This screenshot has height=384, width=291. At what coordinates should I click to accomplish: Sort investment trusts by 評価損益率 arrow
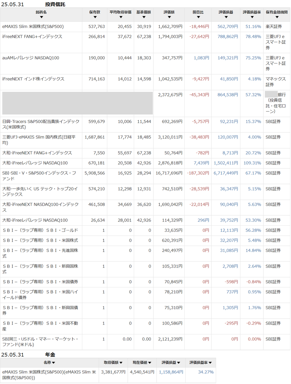pos(252,17)
